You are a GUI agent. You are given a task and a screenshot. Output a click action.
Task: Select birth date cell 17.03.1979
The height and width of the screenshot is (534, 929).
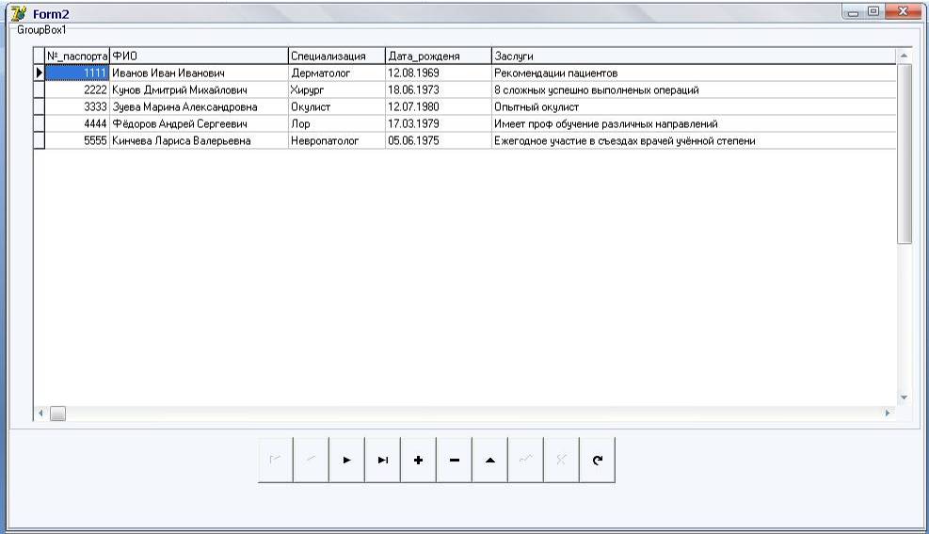[x=439, y=123]
